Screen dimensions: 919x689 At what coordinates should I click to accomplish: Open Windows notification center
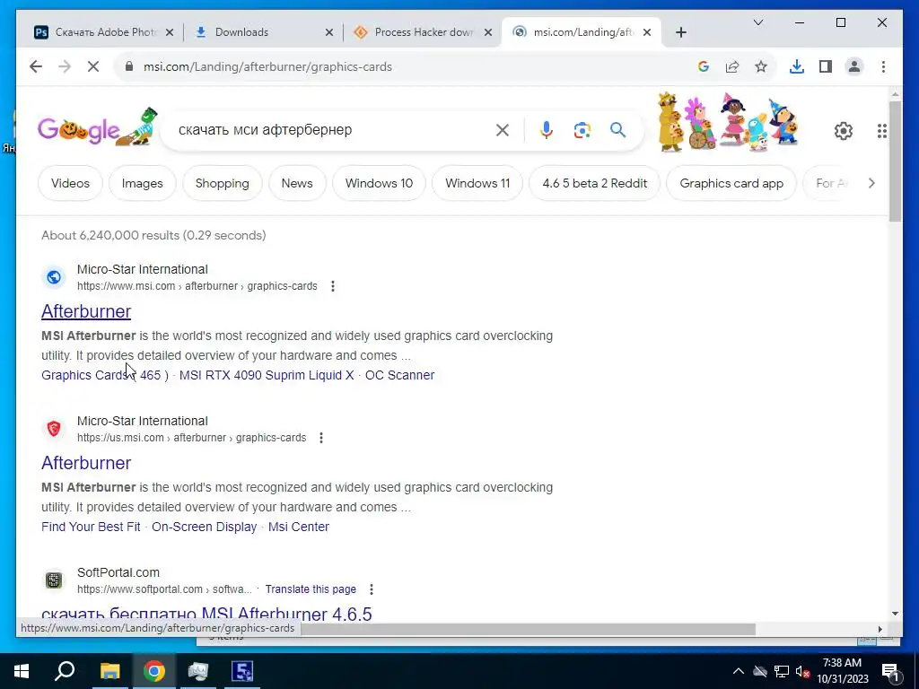point(890,671)
